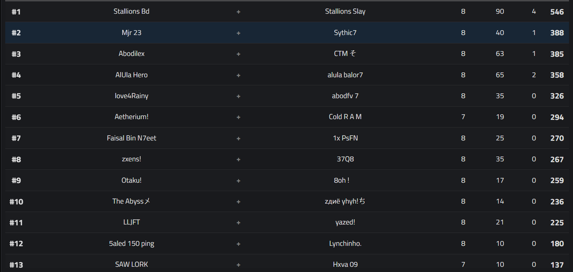Select player name Mjr 23
573x272 pixels.
point(131,33)
